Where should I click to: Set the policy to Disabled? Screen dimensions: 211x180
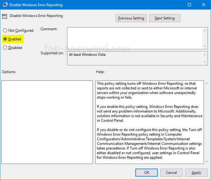(5, 48)
